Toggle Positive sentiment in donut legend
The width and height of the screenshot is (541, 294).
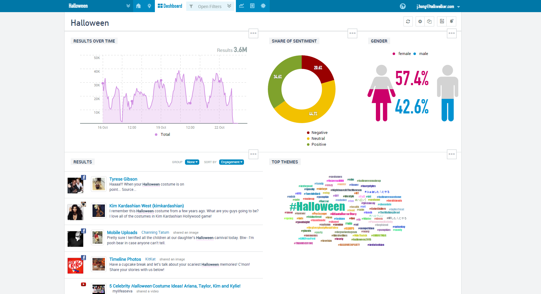[x=318, y=145]
